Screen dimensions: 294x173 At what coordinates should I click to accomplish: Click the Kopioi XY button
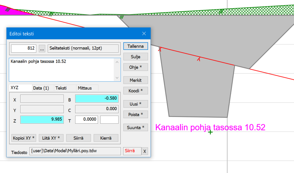(24, 138)
